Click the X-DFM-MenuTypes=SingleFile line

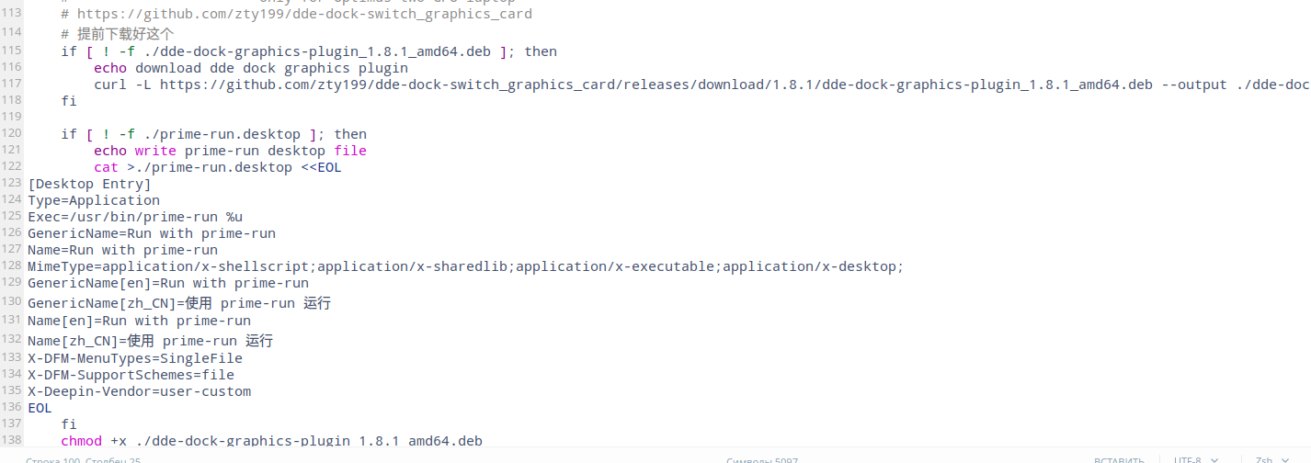coord(135,358)
